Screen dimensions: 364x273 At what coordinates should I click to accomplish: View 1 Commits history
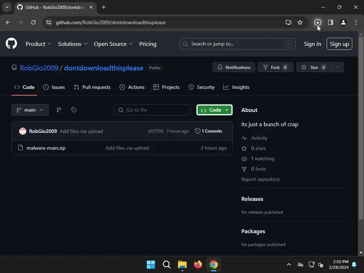pyautogui.click(x=208, y=131)
